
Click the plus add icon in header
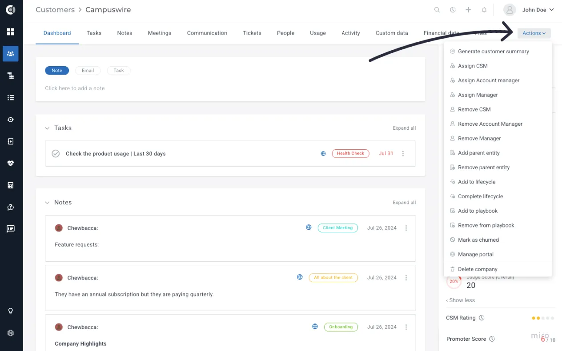[x=468, y=10]
